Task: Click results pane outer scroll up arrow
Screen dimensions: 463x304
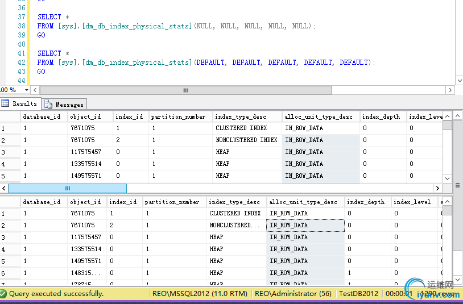Action: (x=458, y=115)
